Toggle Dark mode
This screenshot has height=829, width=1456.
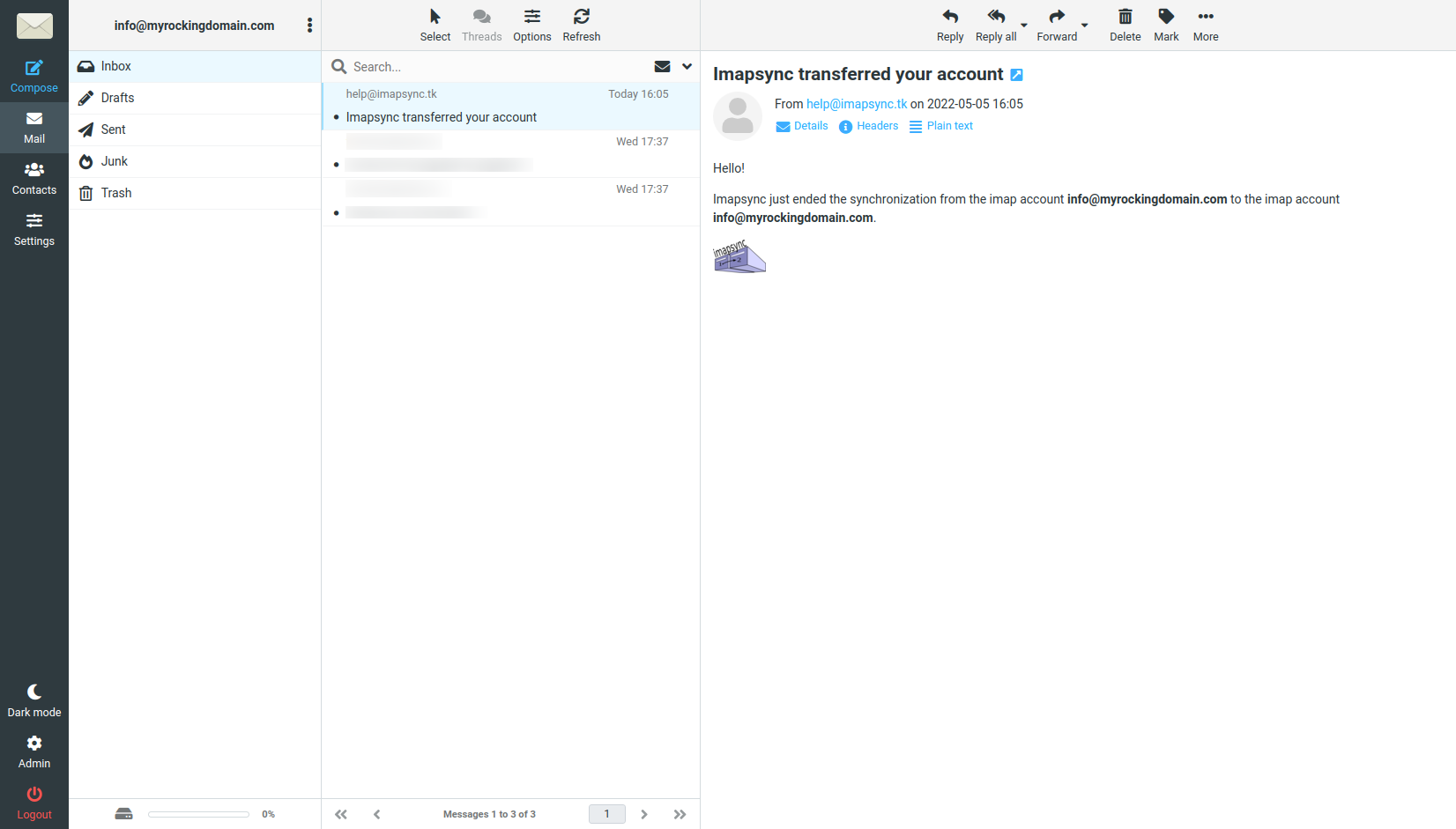point(34,701)
